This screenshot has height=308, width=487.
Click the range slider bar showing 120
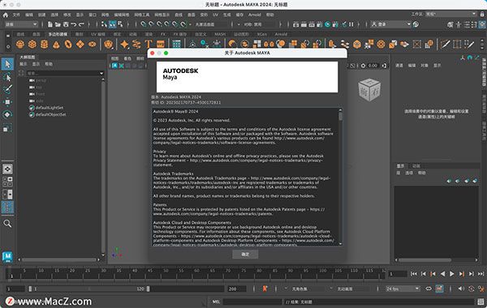89,289
